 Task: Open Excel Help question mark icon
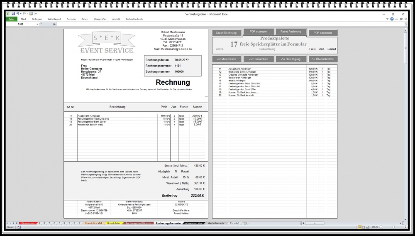[392, 19]
